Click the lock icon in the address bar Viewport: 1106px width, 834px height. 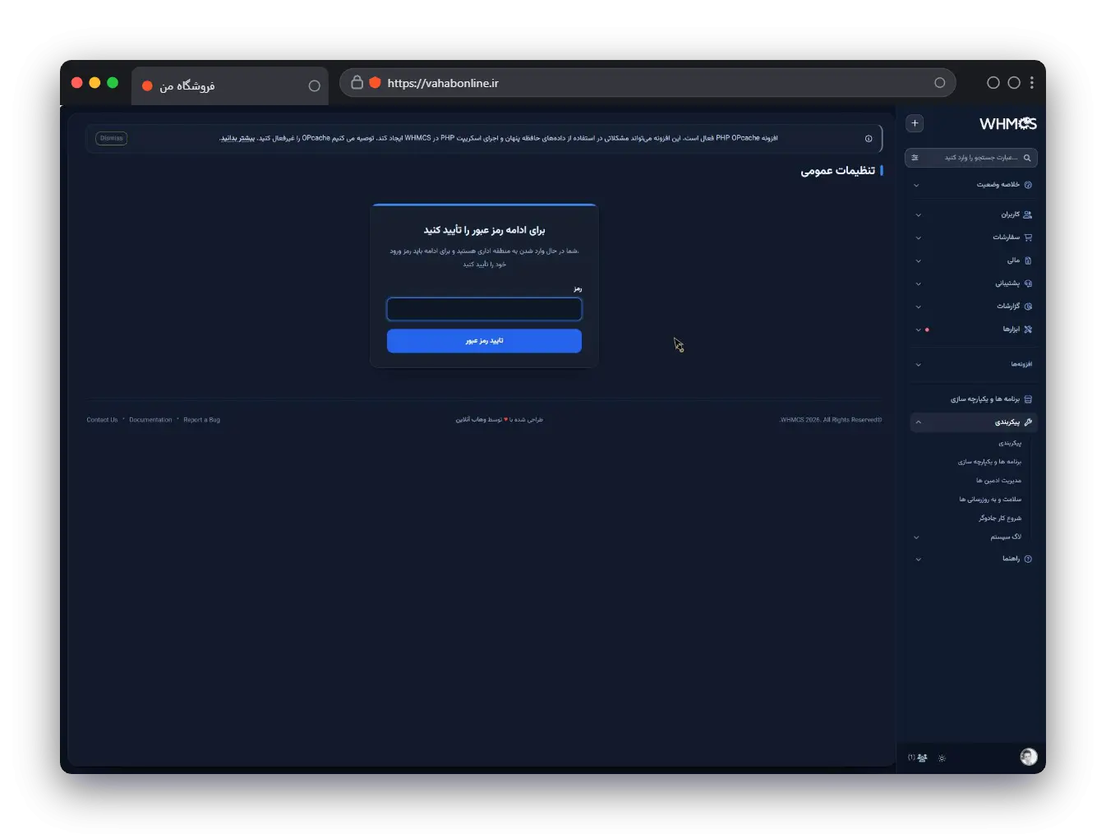click(x=357, y=82)
